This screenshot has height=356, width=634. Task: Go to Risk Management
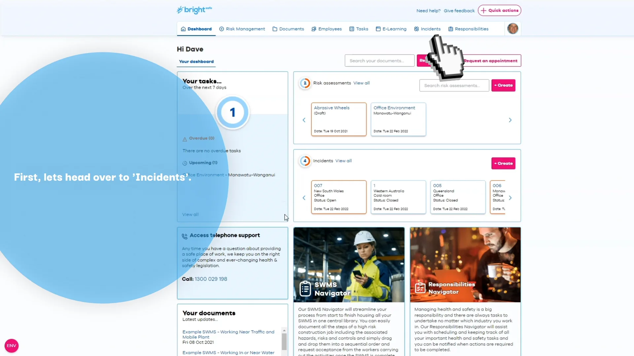(242, 29)
